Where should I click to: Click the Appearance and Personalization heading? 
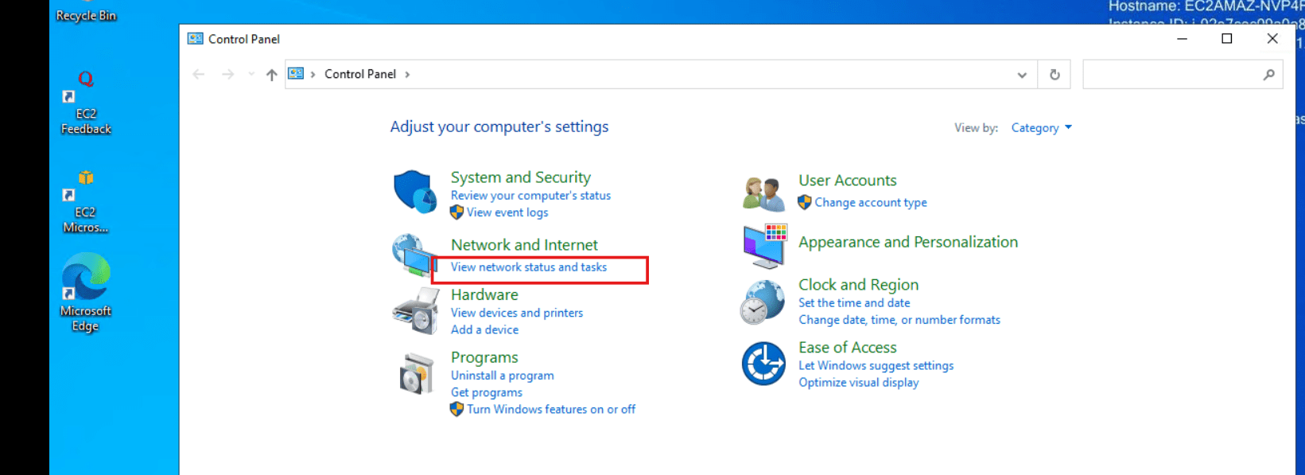tap(908, 243)
